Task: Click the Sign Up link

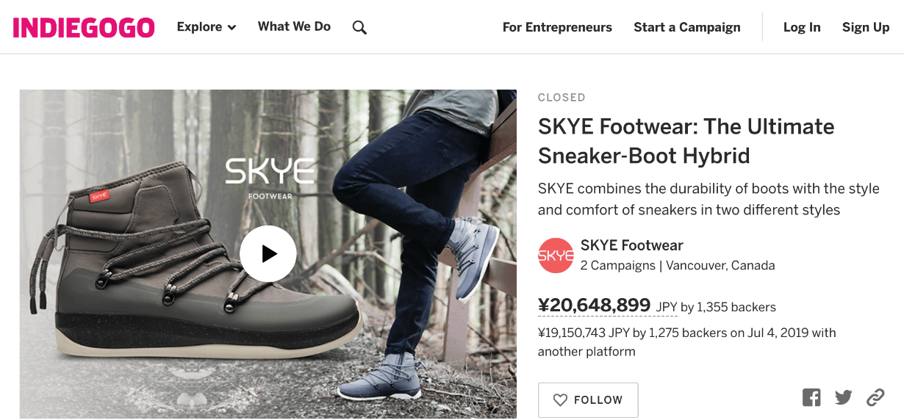Action: click(x=866, y=27)
